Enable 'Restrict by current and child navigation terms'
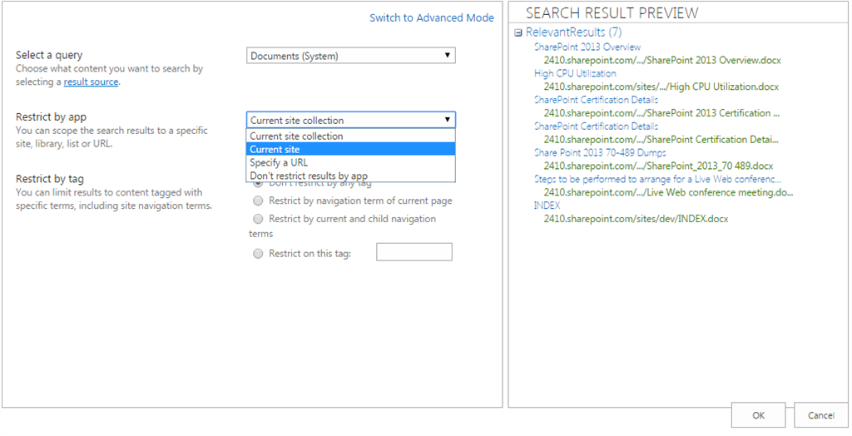This screenshot has width=852, height=436. [258, 219]
